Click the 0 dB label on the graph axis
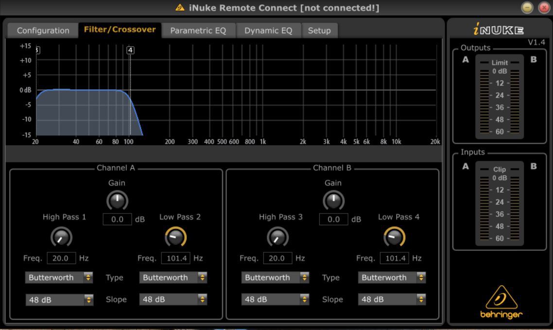Image resolution: width=553 pixels, height=330 pixels. click(25, 90)
